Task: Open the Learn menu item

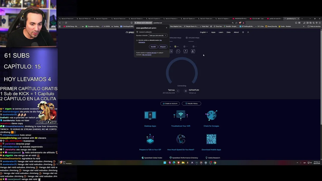Action: point(221,32)
